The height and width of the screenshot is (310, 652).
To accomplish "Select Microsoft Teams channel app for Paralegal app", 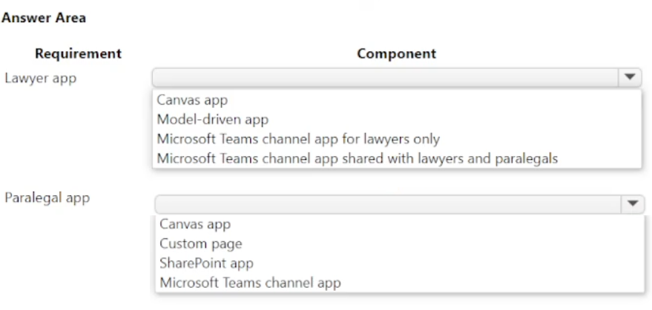I will (x=250, y=282).
